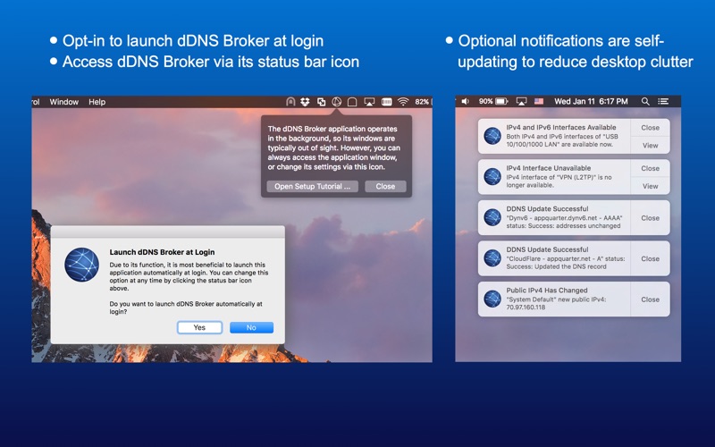
Task: Open the Help menu
Action: [x=97, y=102]
